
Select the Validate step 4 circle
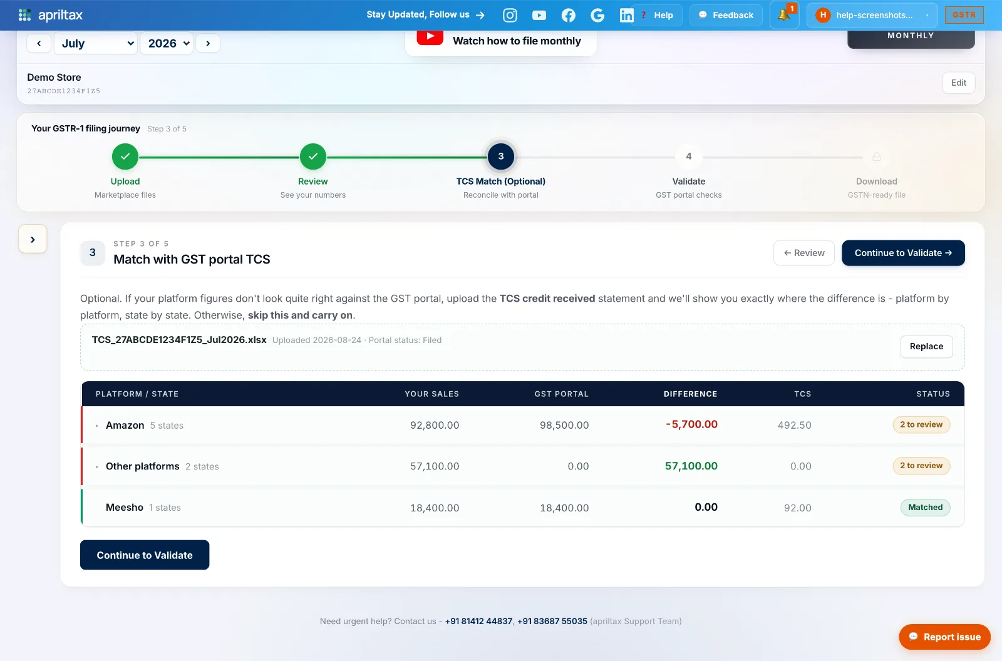click(x=689, y=156)
